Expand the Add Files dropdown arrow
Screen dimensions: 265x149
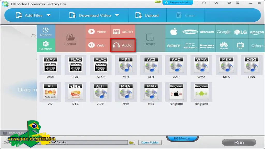click(x=49, y=15)
